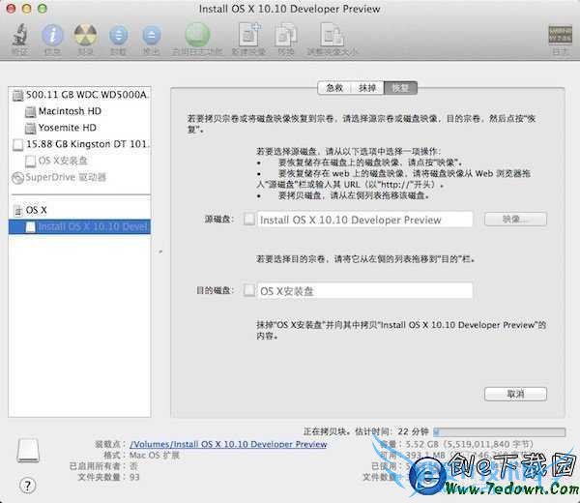Switch to the 恢复 tab
The image size is (580, 503).
pos(400,88)
